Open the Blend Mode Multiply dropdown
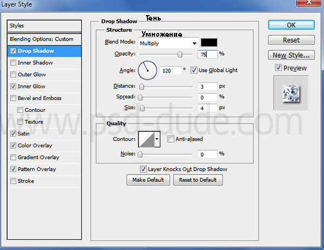324x250 pixels. point(168,43)
